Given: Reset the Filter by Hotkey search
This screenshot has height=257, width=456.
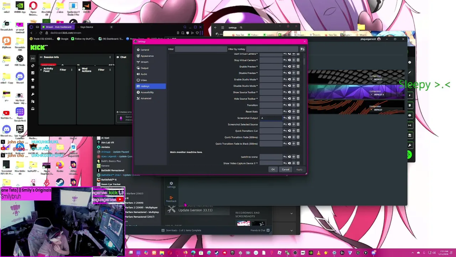Looking at the screenshot, I should pos(302,49).
